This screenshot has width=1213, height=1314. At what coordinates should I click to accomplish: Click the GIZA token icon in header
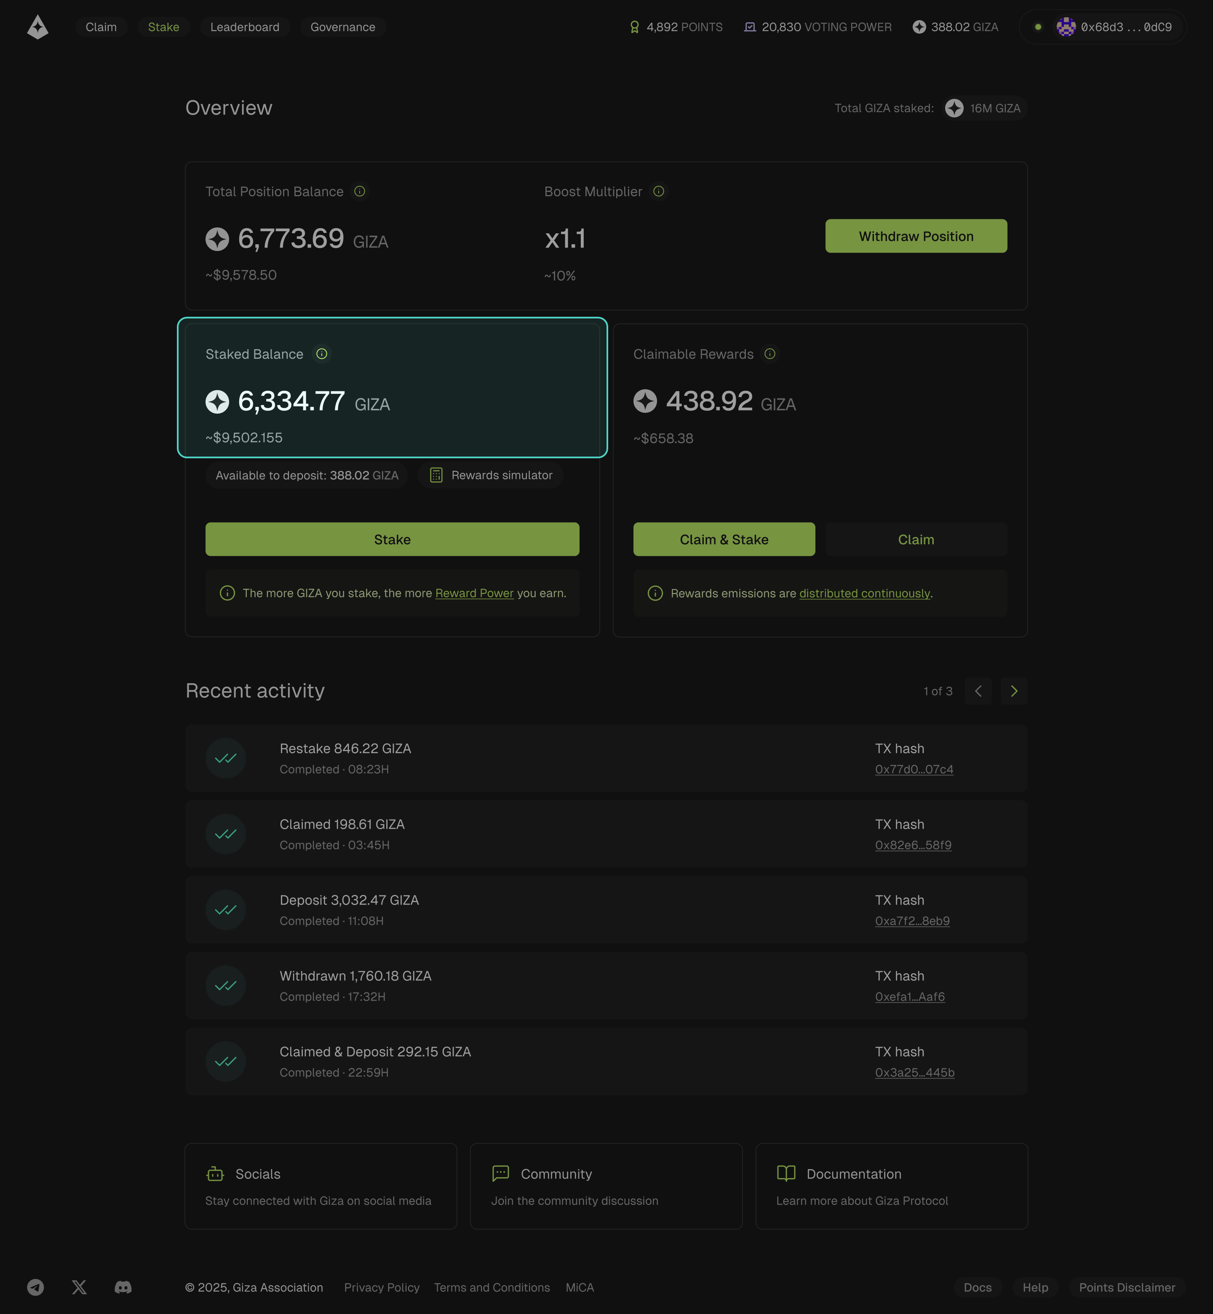[x=919, y=27]
